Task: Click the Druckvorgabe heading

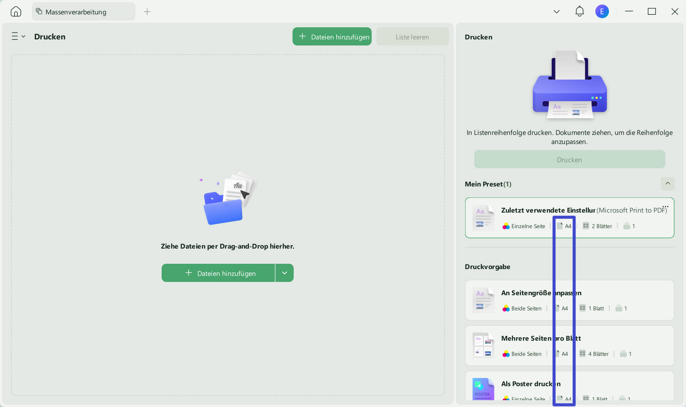Action: [x=488, y=267]
